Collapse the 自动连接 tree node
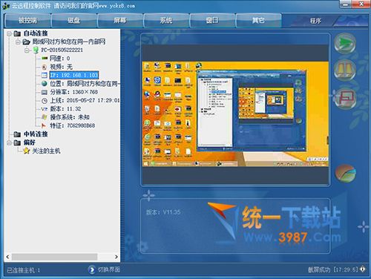Viewport: 371px width, 279px height. click(x=10, y=33)
